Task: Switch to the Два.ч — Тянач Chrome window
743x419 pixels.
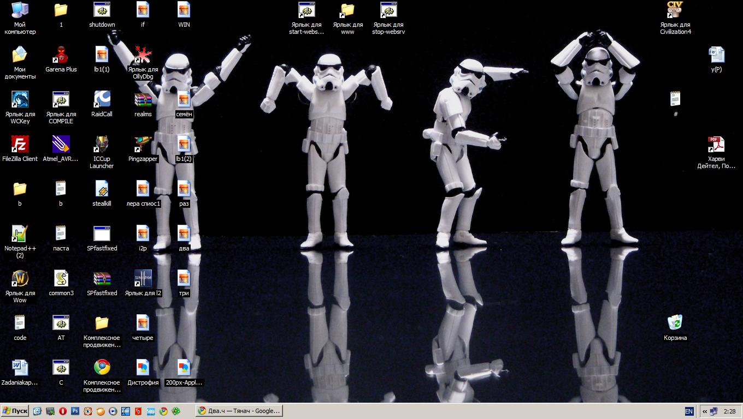Action: coord(239,411)
